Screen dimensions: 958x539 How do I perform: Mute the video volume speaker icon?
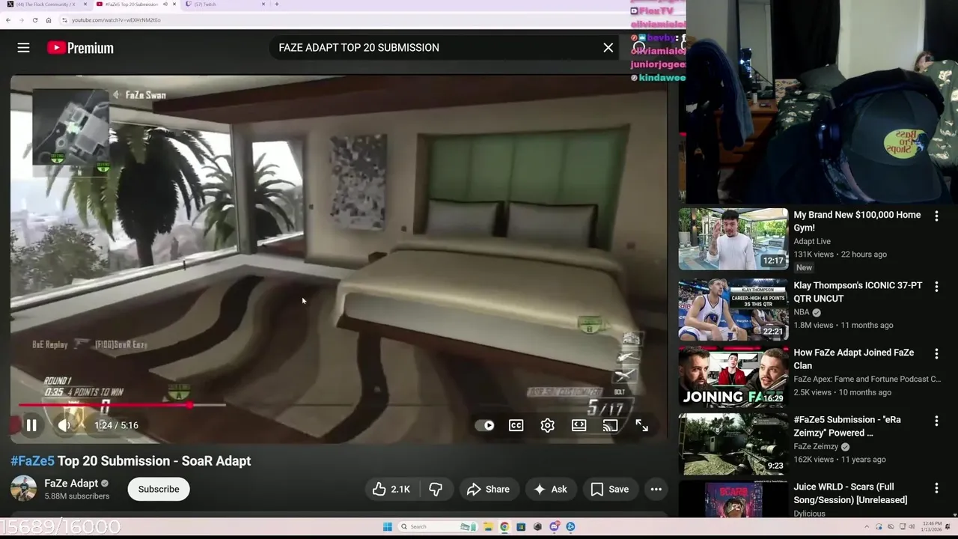(x=64, y=425)
